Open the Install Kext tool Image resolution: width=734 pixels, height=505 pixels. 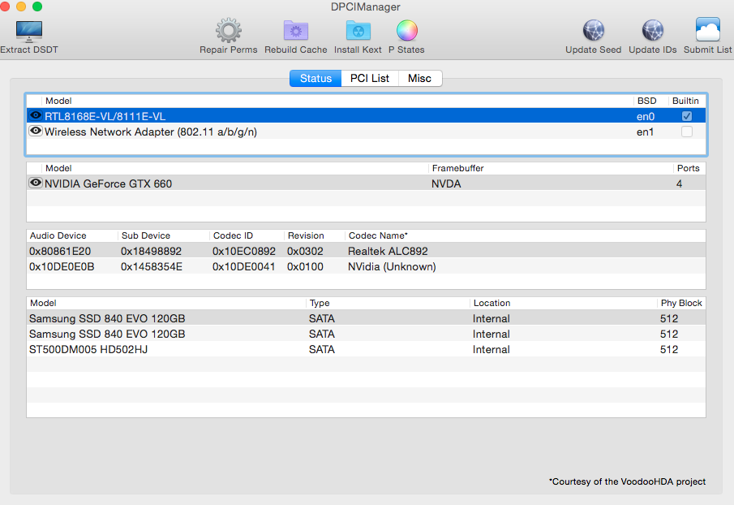tap(358, 31)
